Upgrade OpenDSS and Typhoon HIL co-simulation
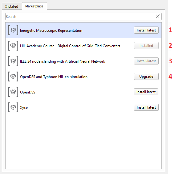 pos(146,77)
